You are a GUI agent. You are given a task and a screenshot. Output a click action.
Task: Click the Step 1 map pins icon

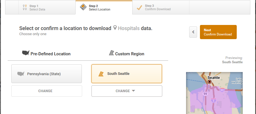pyautogui.click(x=25, y=8)
